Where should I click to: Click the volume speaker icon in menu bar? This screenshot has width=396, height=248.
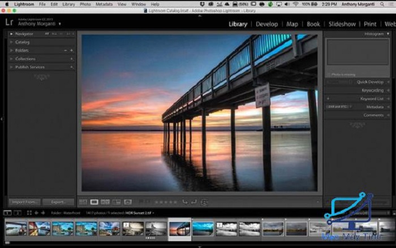(287, 4)
